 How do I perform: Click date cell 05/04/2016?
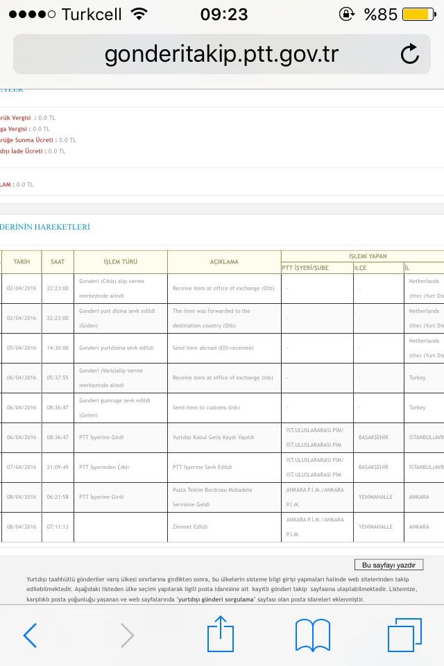[x=22, y=348]
